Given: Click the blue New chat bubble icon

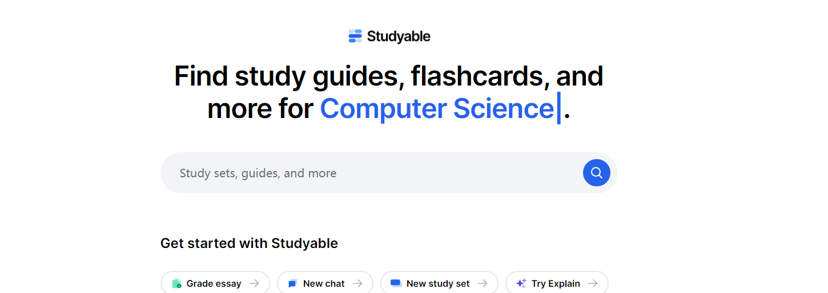Looking at the screenshot, I should point(293,283).
